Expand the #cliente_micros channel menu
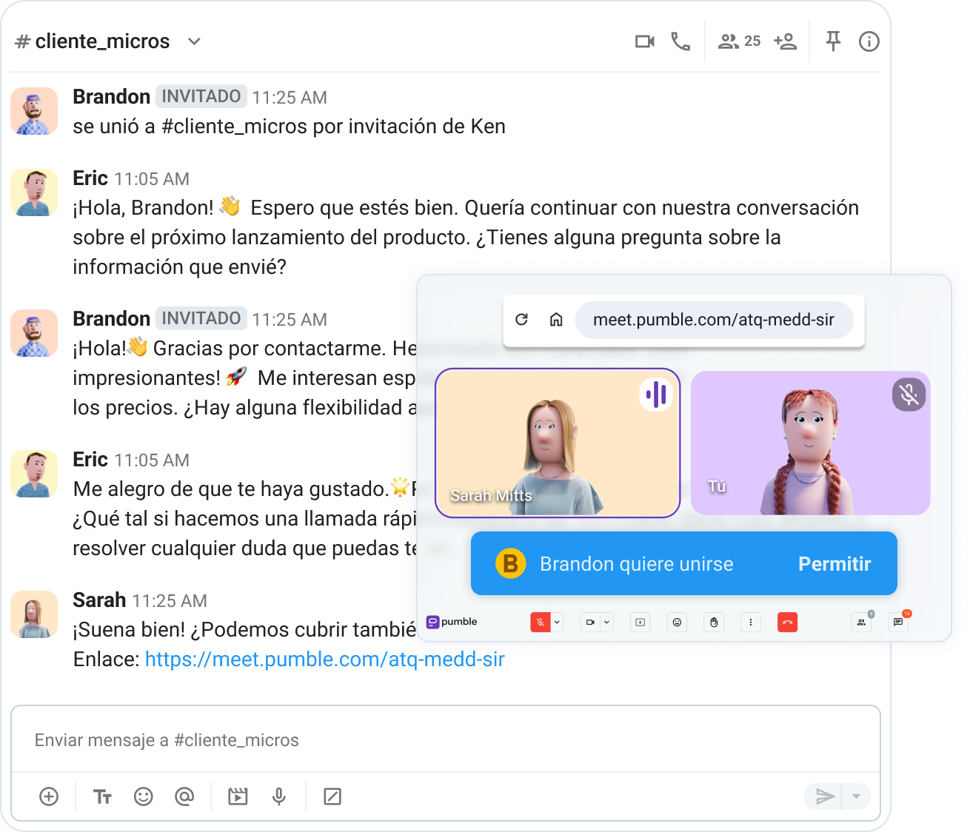 pyautogui.click(x=193, y=41)
